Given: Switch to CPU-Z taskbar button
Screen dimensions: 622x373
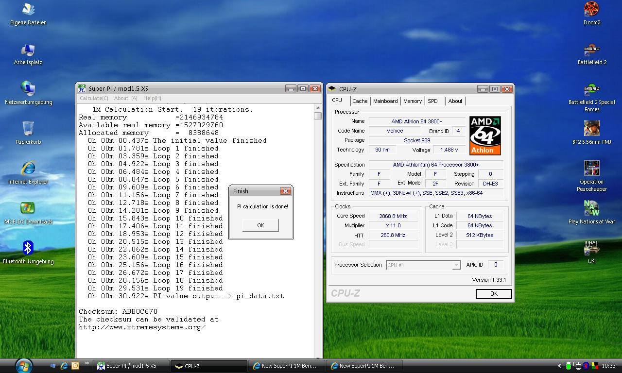Looking at the screenshot, I should click(x=209, y=366).
